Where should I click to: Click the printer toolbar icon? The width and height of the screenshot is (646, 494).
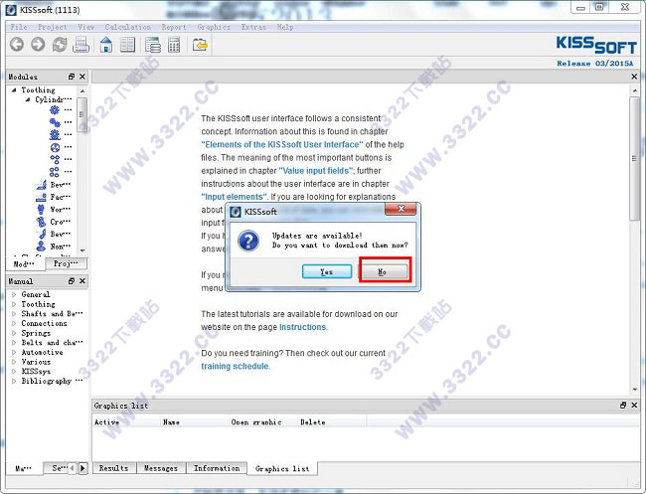(x=81, y=45)
